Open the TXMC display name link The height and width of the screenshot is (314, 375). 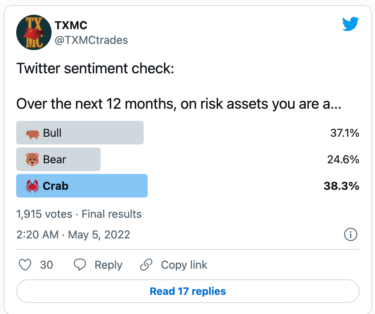pos(71,25)
